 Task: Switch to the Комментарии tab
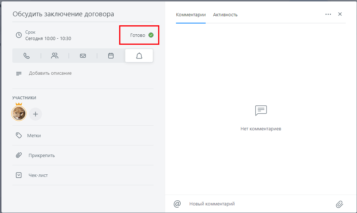coord(191,15)
